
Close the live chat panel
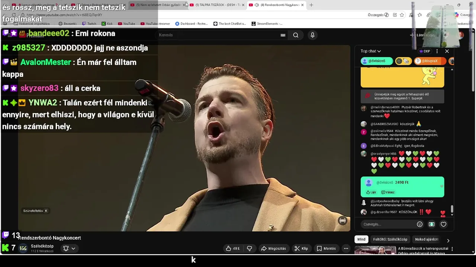click(x=447, y=51)
